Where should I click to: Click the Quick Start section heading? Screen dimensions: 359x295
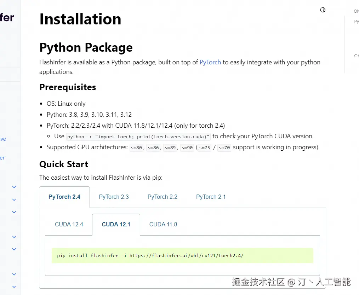coord(64,164)
